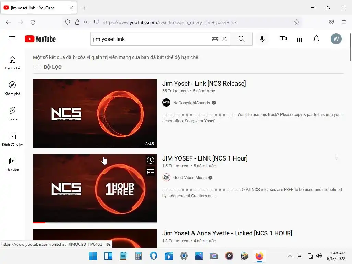Open the Create video button

(x=283, y=39)
